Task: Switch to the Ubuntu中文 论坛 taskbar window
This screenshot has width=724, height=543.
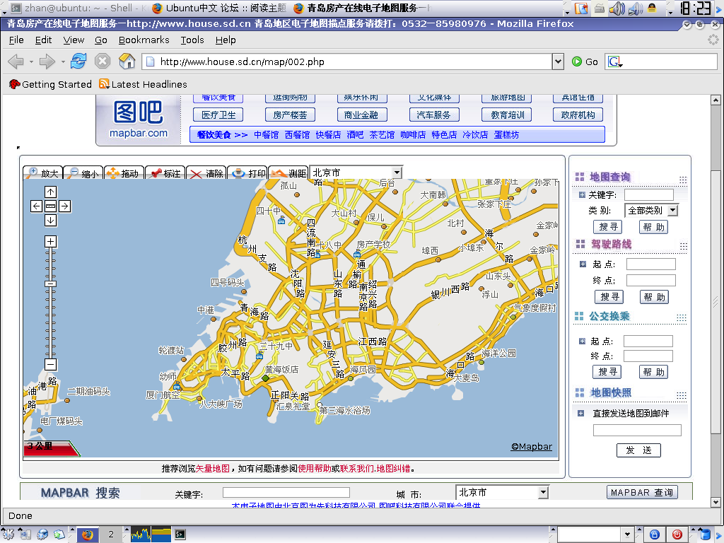Action: point(220,8)
